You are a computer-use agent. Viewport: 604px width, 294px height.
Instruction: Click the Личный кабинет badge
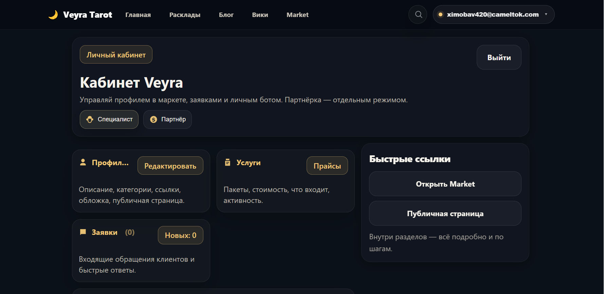(116, 54)
